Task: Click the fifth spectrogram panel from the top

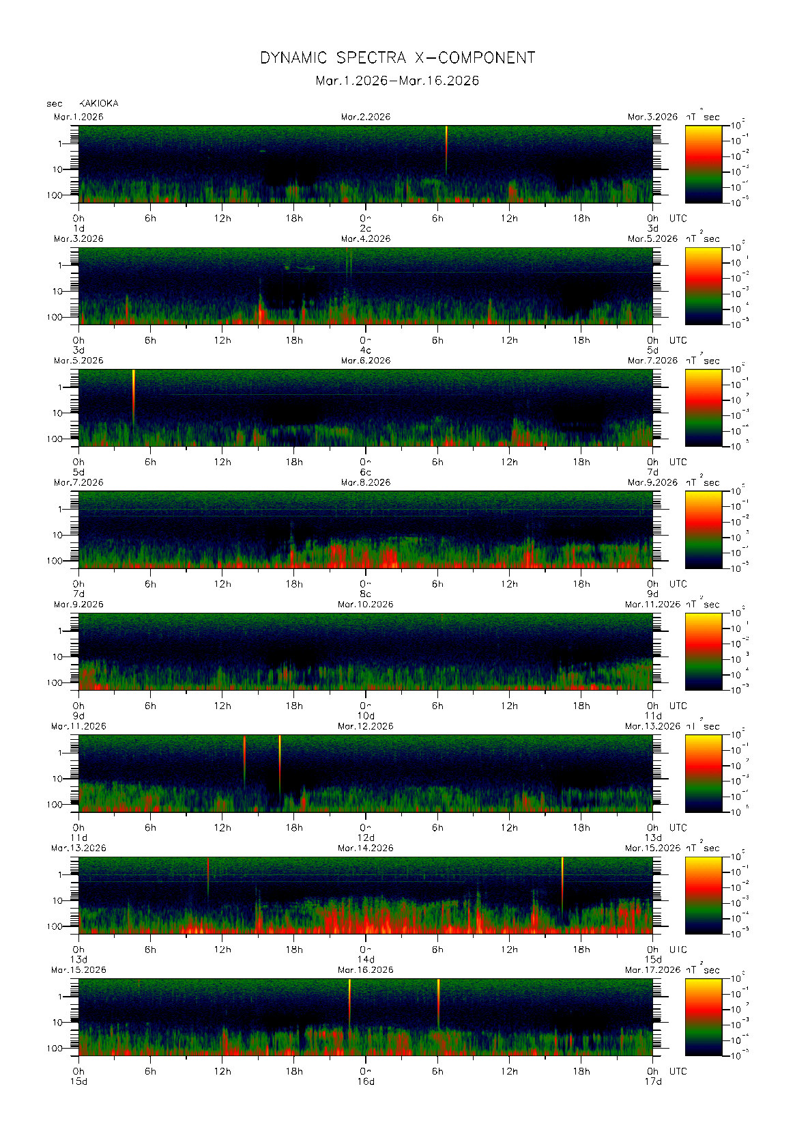Action: pos(365,651)
